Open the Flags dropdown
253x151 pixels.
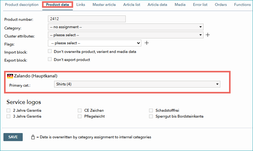95,43
